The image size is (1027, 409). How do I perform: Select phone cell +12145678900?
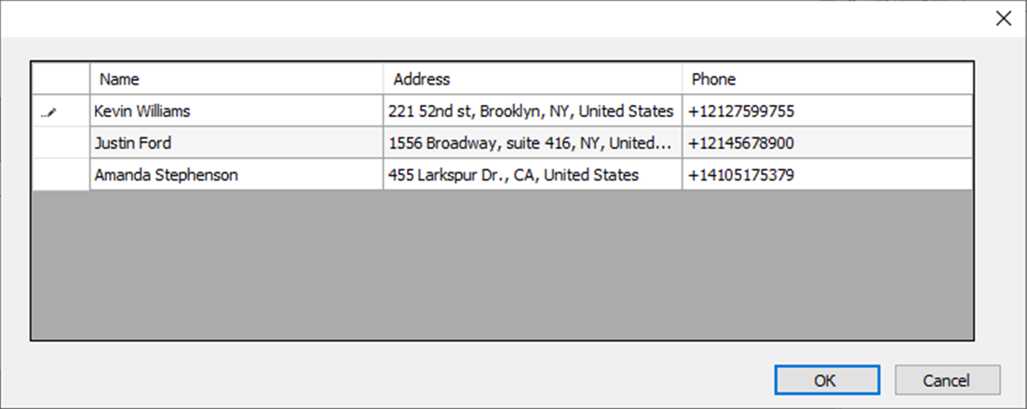(x=827, y=142)
